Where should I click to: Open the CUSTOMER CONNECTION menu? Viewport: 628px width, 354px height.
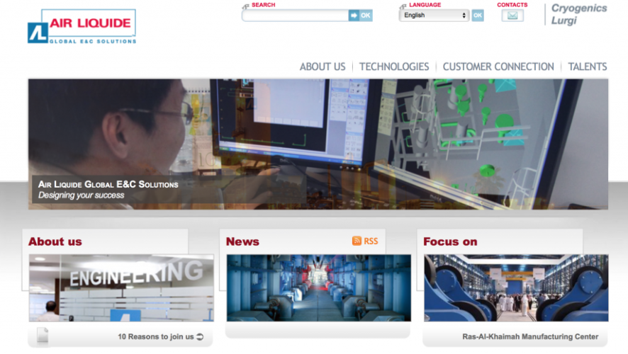coord(498,67)
